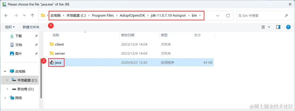Go forward with the right arrow
Image resolution: width=295 pixels, height=111 pixels.
[x=16, y=16]
